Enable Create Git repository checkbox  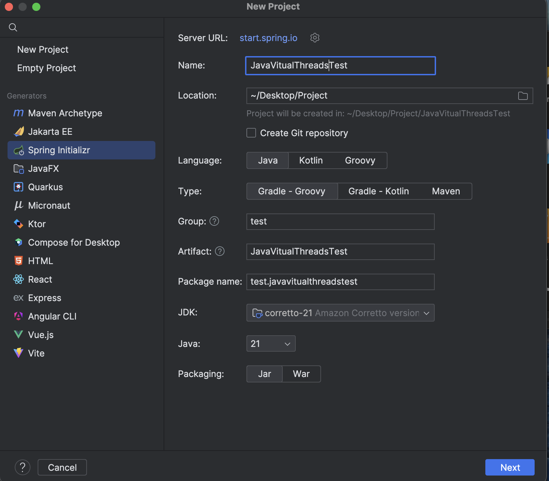251,133
